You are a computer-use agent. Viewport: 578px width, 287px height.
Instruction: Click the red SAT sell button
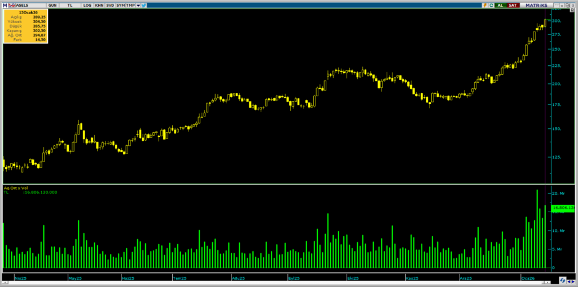point(513,6)
